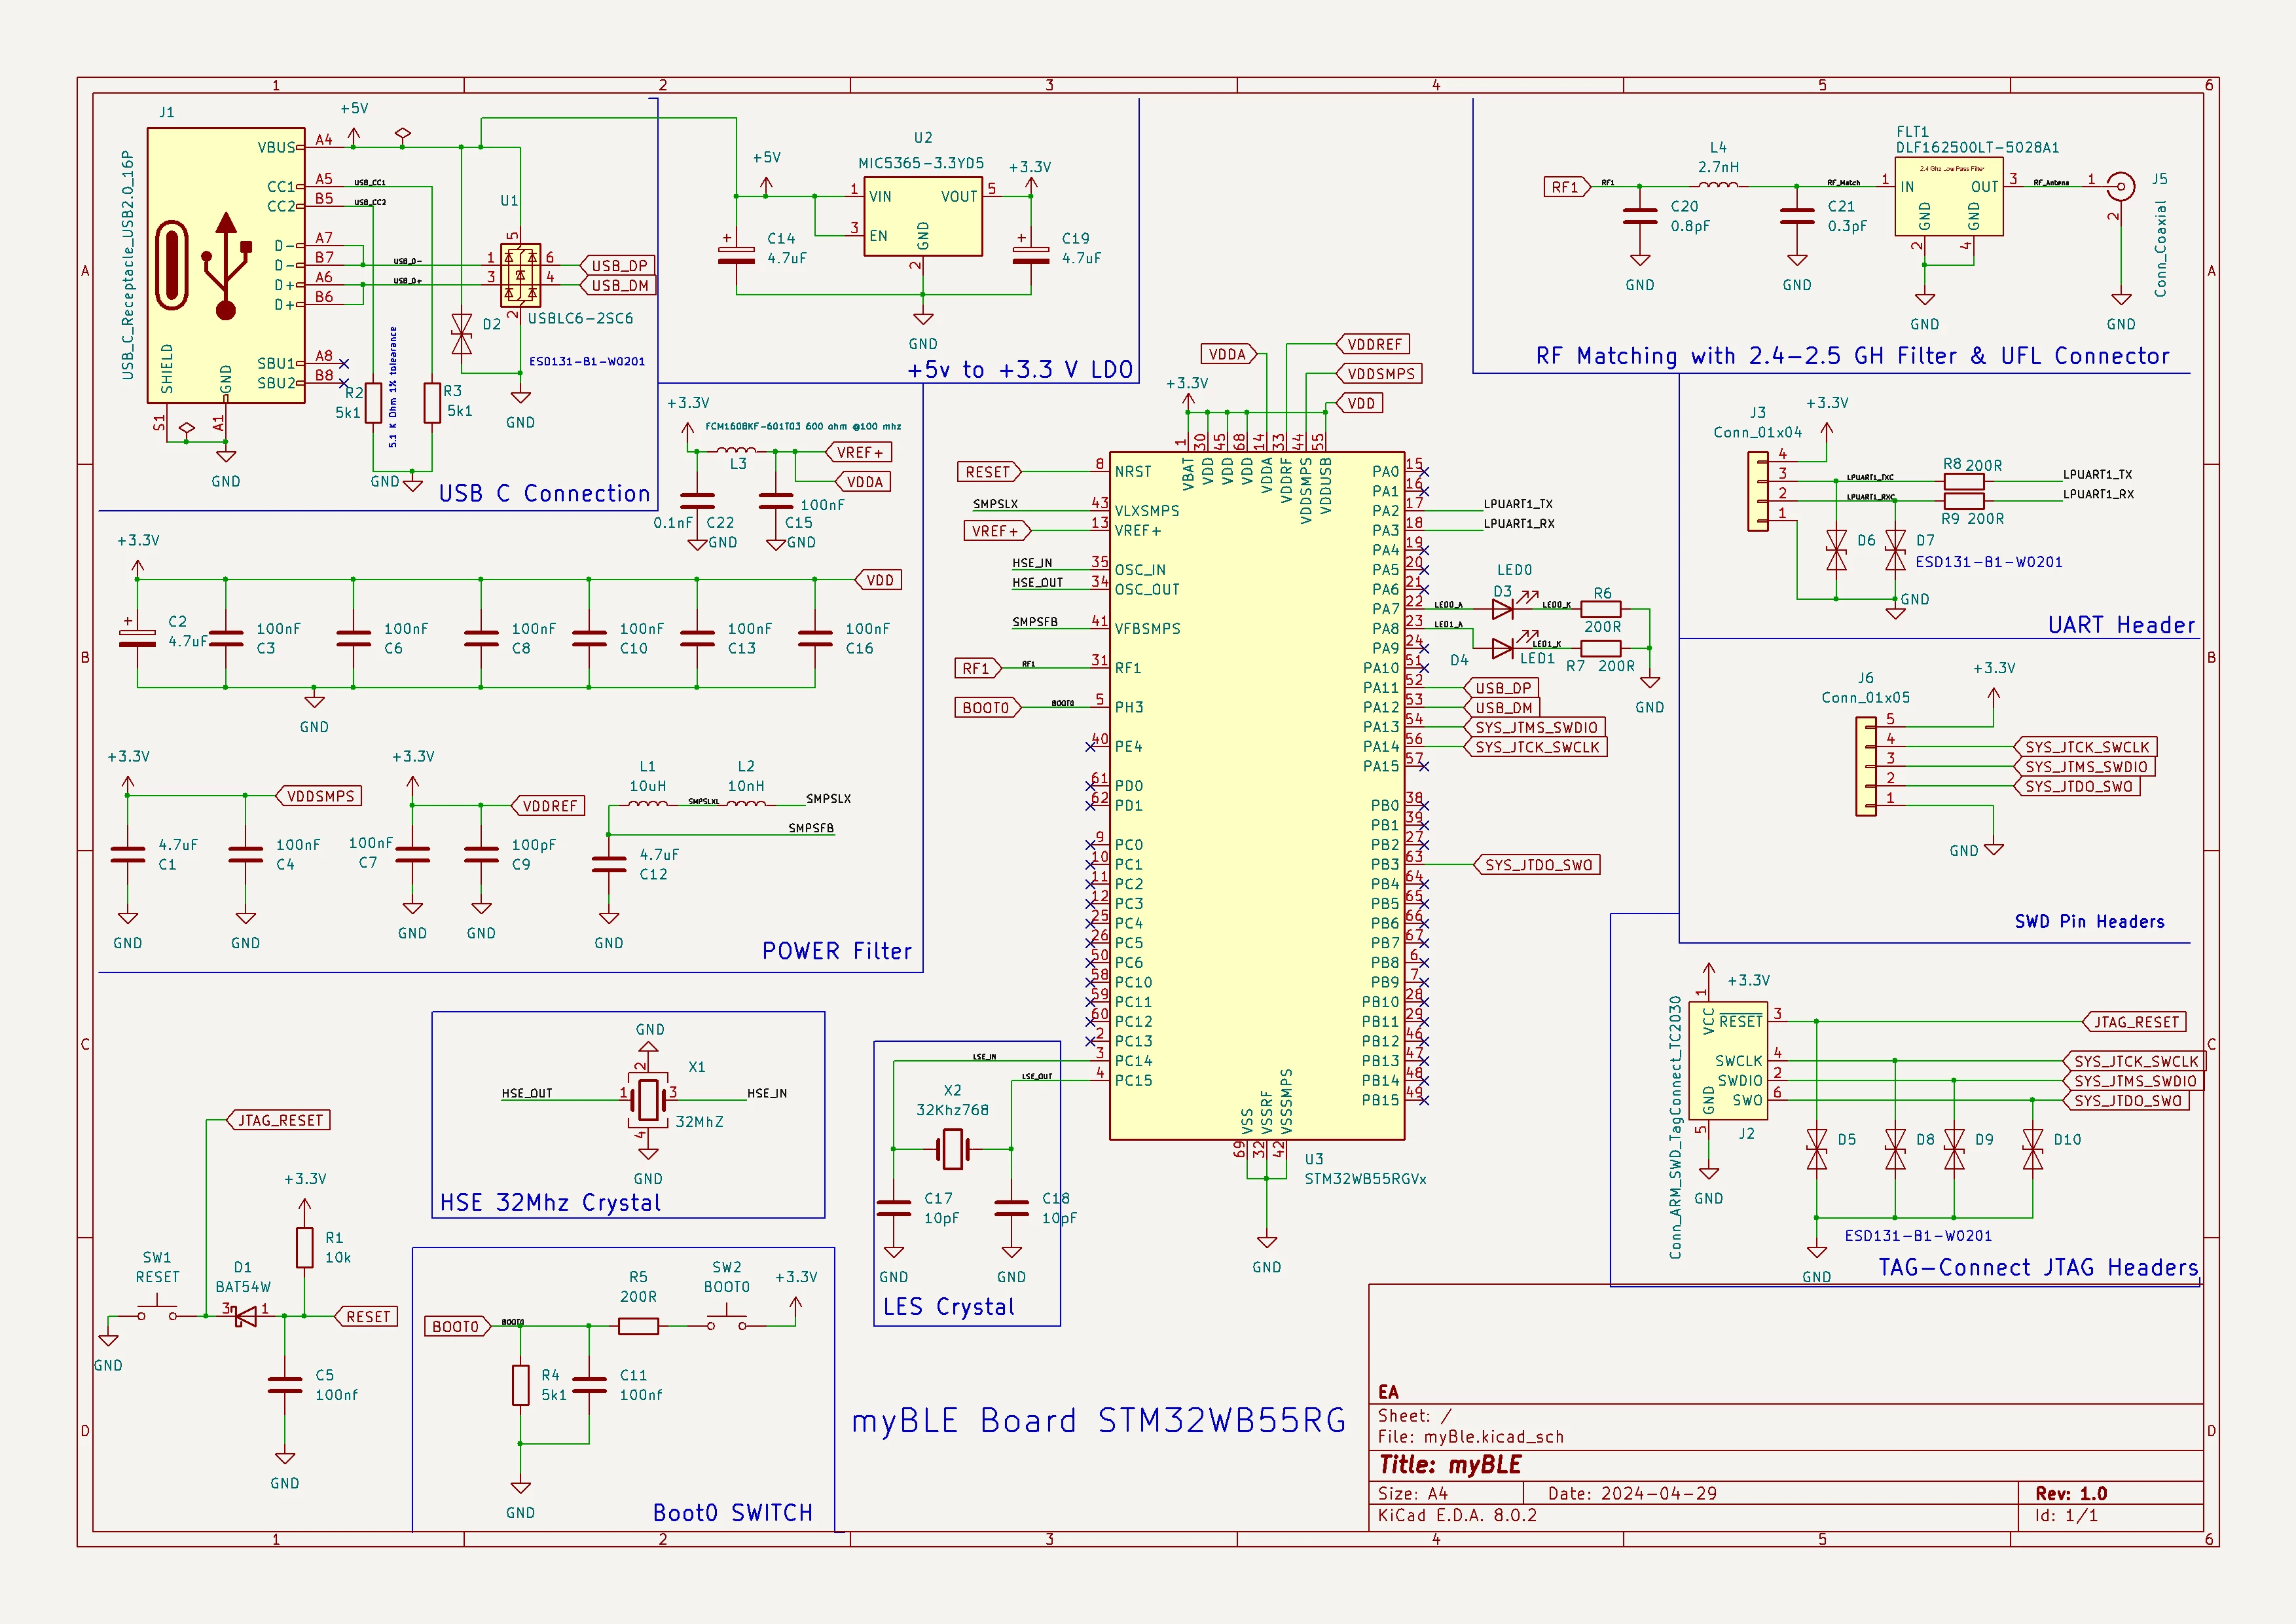The height and width of the screenshot is (1624, 2296).
Task: Click the "USB C Connection" section label
Action: [x=545, y=494]
